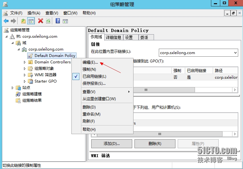
Task: Toggle the checked 已启用链接(L) context menu item
Action: pos(102,76)
